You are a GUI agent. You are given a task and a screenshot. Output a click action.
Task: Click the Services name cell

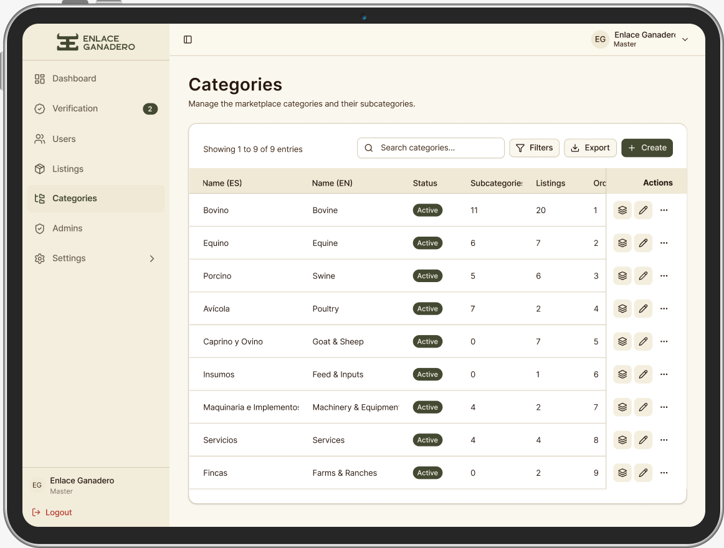pyautogui.click(x=328, y=440)
